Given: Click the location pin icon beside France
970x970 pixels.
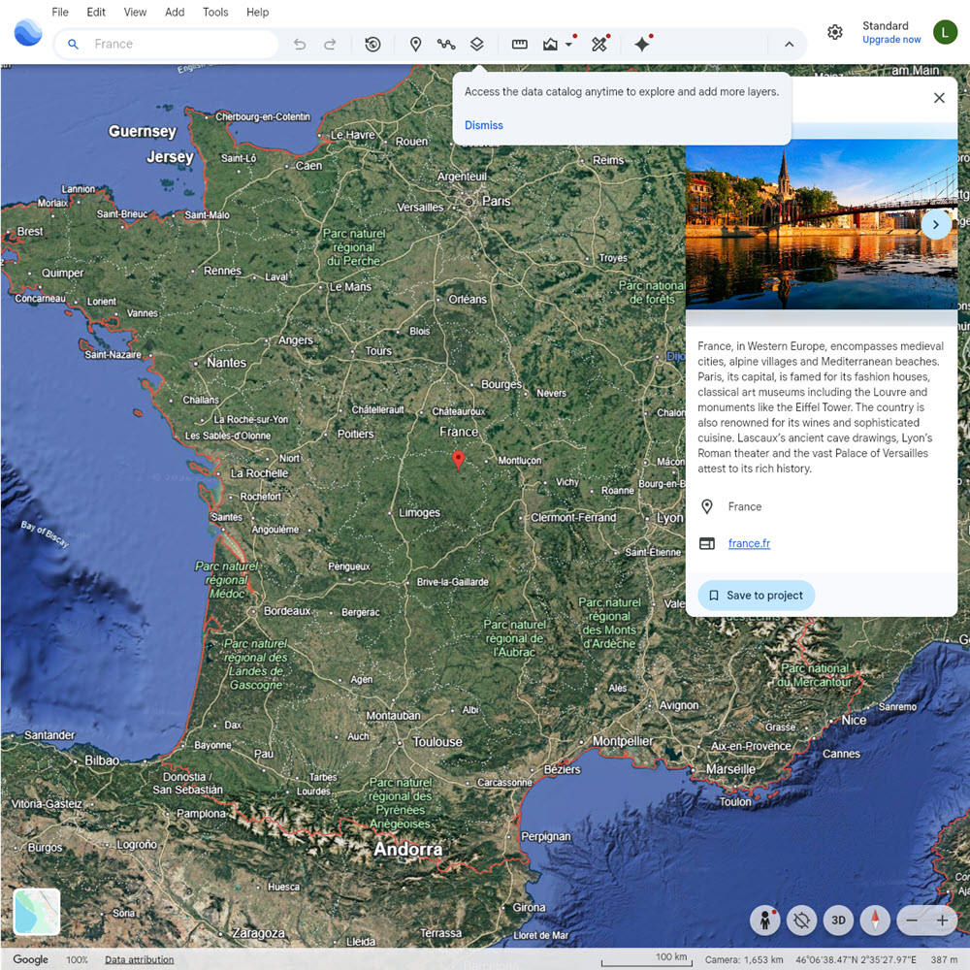Looking at the screenshot, I should pyautogui.click(x=707, y=506).
